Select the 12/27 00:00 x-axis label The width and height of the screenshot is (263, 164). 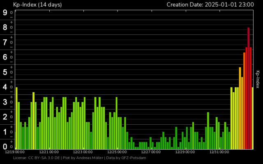[151, 152]
